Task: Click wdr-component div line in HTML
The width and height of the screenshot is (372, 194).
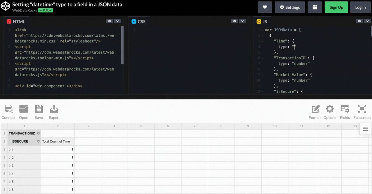Action: point(49,86)
